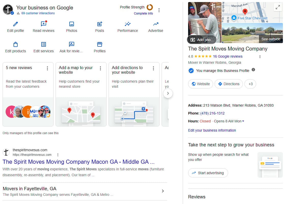Open Ask for reviews icon
Image resolution: width=288 pixels, height=204 pixels.
71,44
